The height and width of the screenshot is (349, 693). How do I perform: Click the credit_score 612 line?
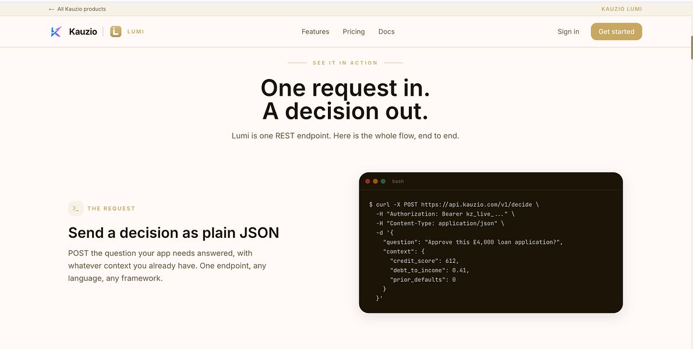pyautogui.click(x=425, y=261)
